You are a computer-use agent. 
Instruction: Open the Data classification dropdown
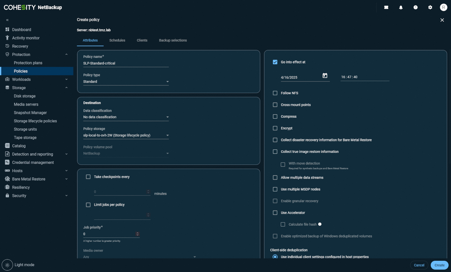(x=126, y=117)
